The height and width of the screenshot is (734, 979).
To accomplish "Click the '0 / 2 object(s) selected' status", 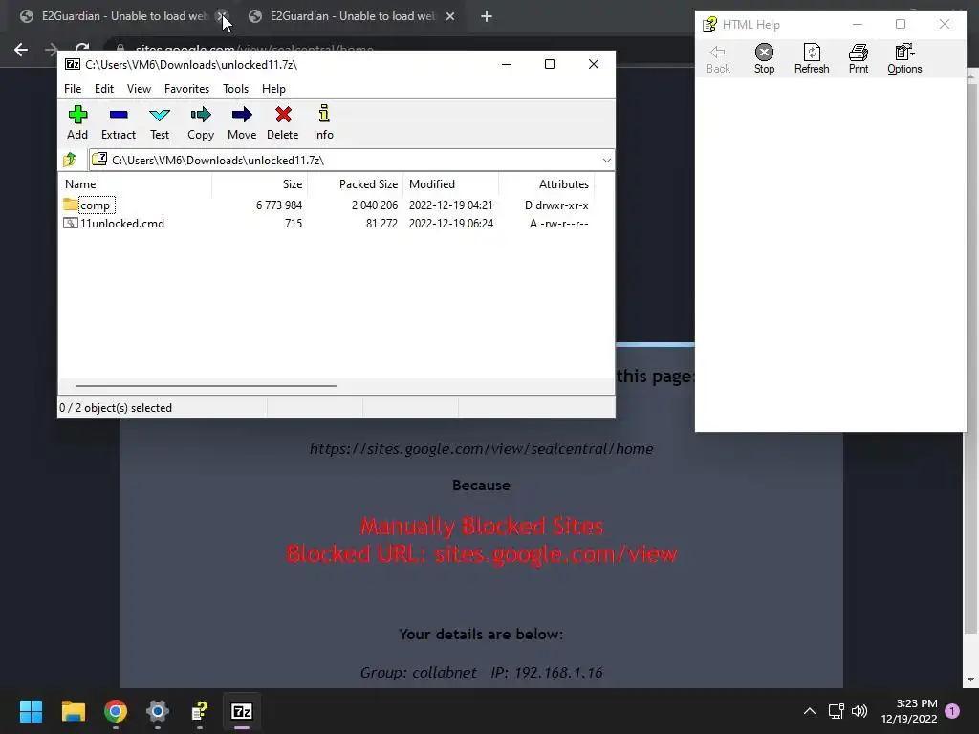I will click(116, 407).
